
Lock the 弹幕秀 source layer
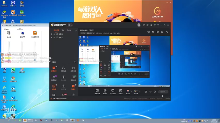[54, 34]
